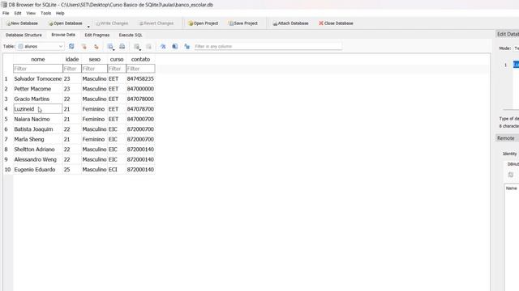Open the Tools menu
519x291 pixels.
coord(45,13)
